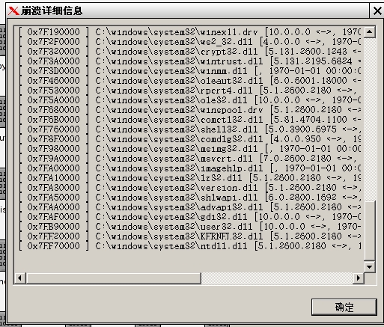Close the 崩溃详细信息 dialog
This screenshot has height=327, width=384.
pyautogui.click(x=377, y=11)
